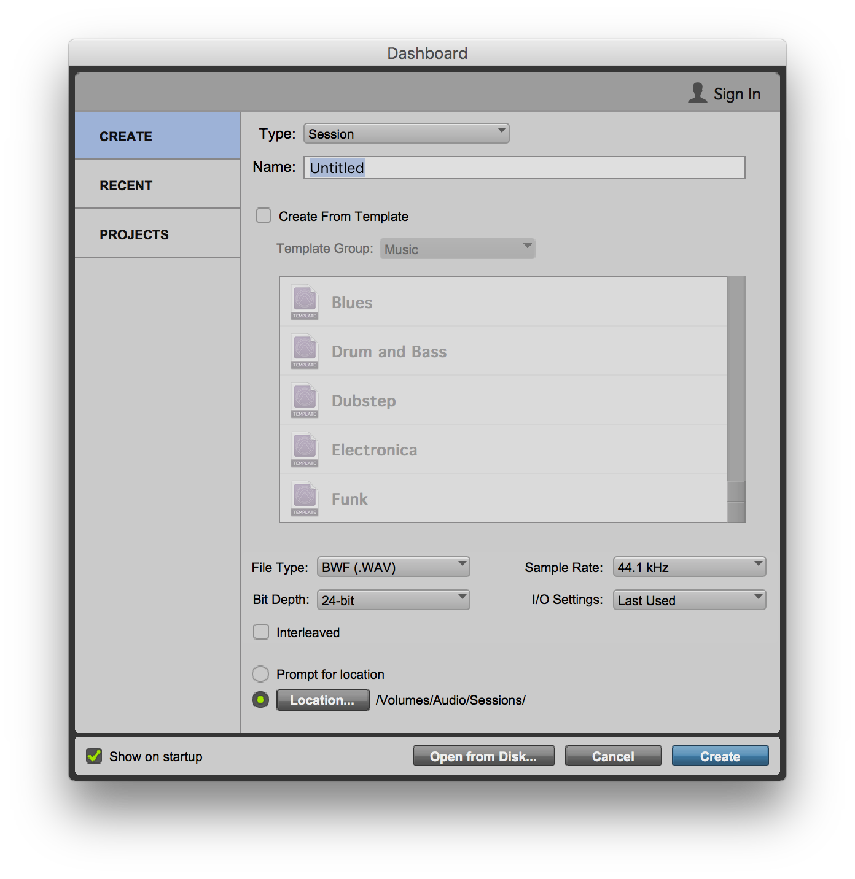Select Prompt for location radio button
Image resolution: width=855 pixels, height=879 pixels.
(x=260, y=674)
